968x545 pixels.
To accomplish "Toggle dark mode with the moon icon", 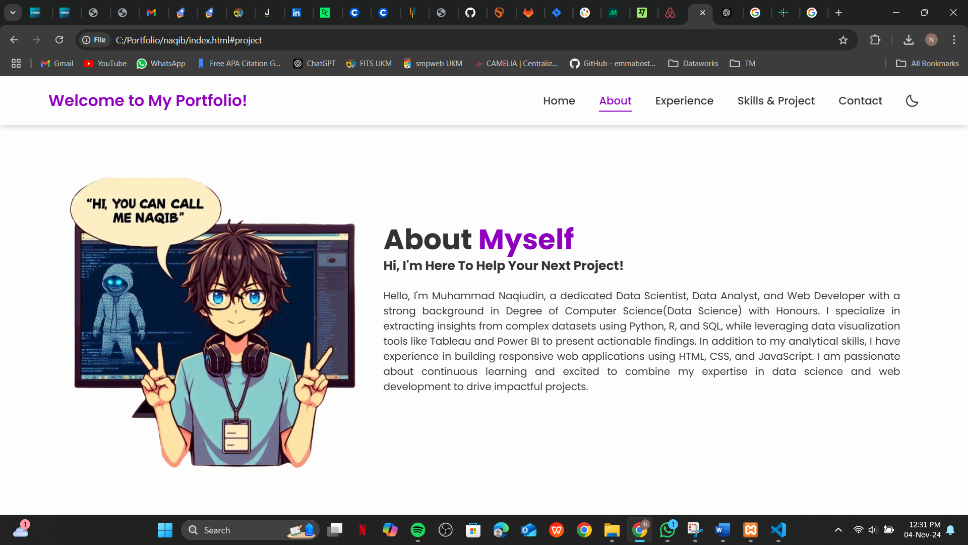I will [913, 101].
